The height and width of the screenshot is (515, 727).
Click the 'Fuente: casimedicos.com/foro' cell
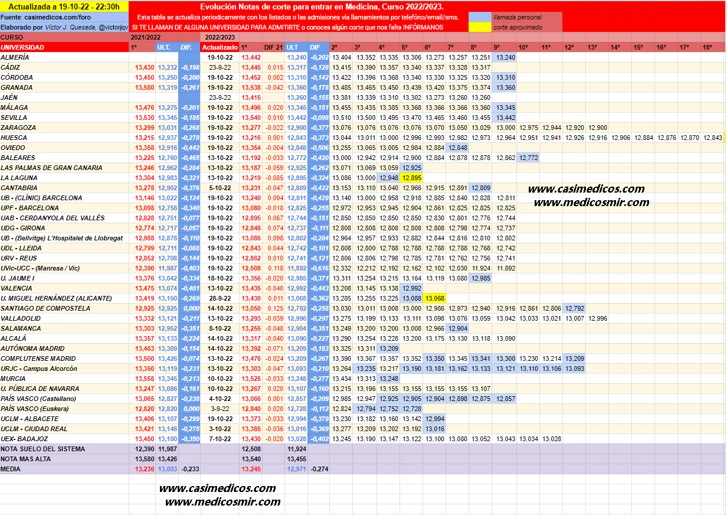[64, 17]
